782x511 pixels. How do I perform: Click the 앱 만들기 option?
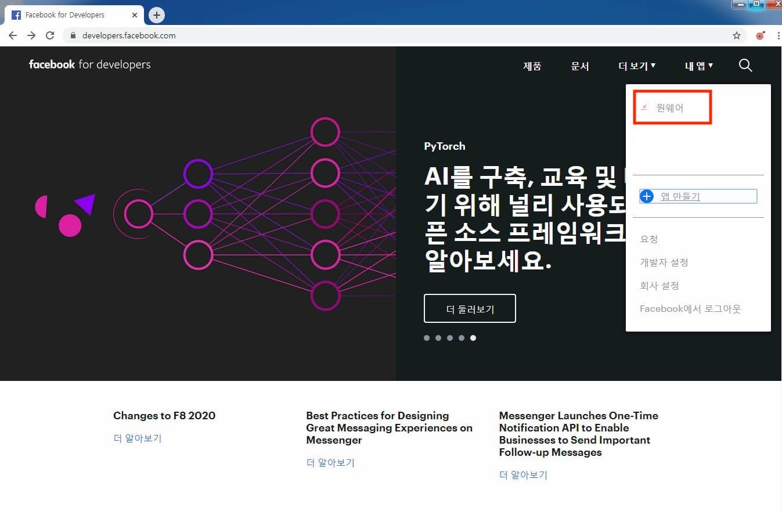(x=698, y=196)
